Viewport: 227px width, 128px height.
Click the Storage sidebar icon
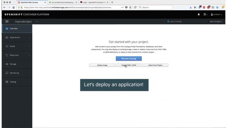7,64
